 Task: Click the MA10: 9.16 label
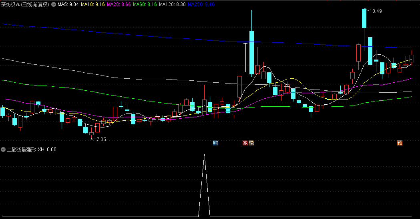click(x=92, y=4)
